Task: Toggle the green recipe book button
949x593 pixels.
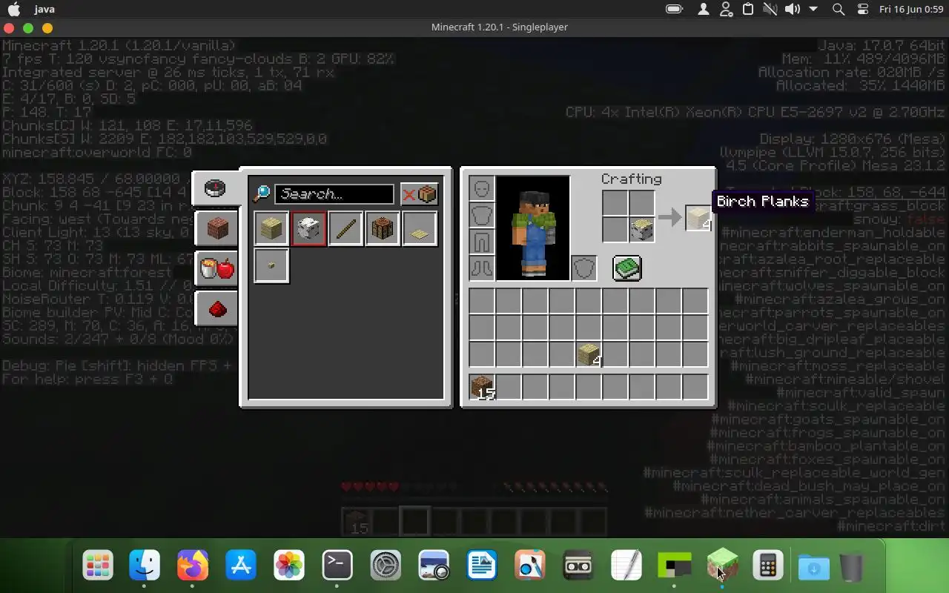Action: (x=627, y=268)
